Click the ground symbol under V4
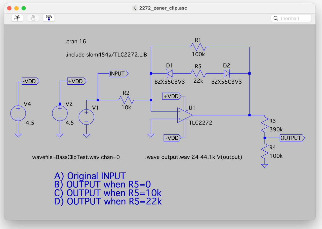This screenshot has width=322, height=229. [18, 136]
